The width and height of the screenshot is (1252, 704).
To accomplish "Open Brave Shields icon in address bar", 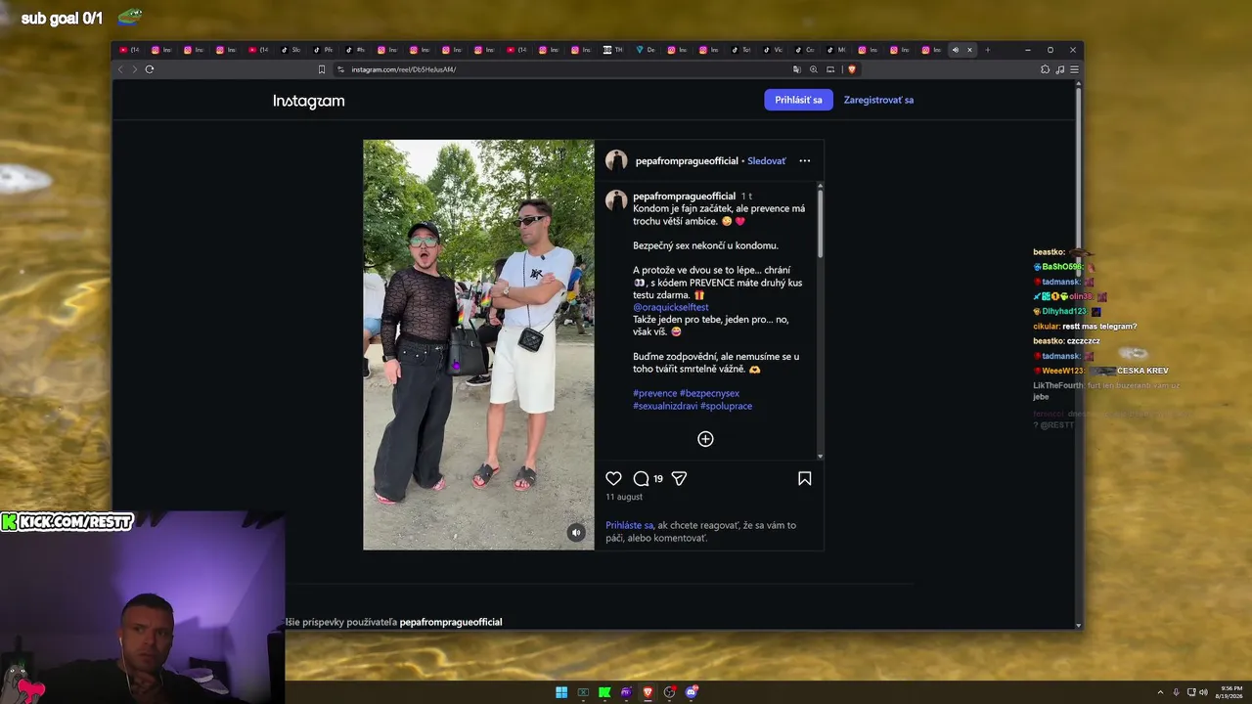I will 851,69.
